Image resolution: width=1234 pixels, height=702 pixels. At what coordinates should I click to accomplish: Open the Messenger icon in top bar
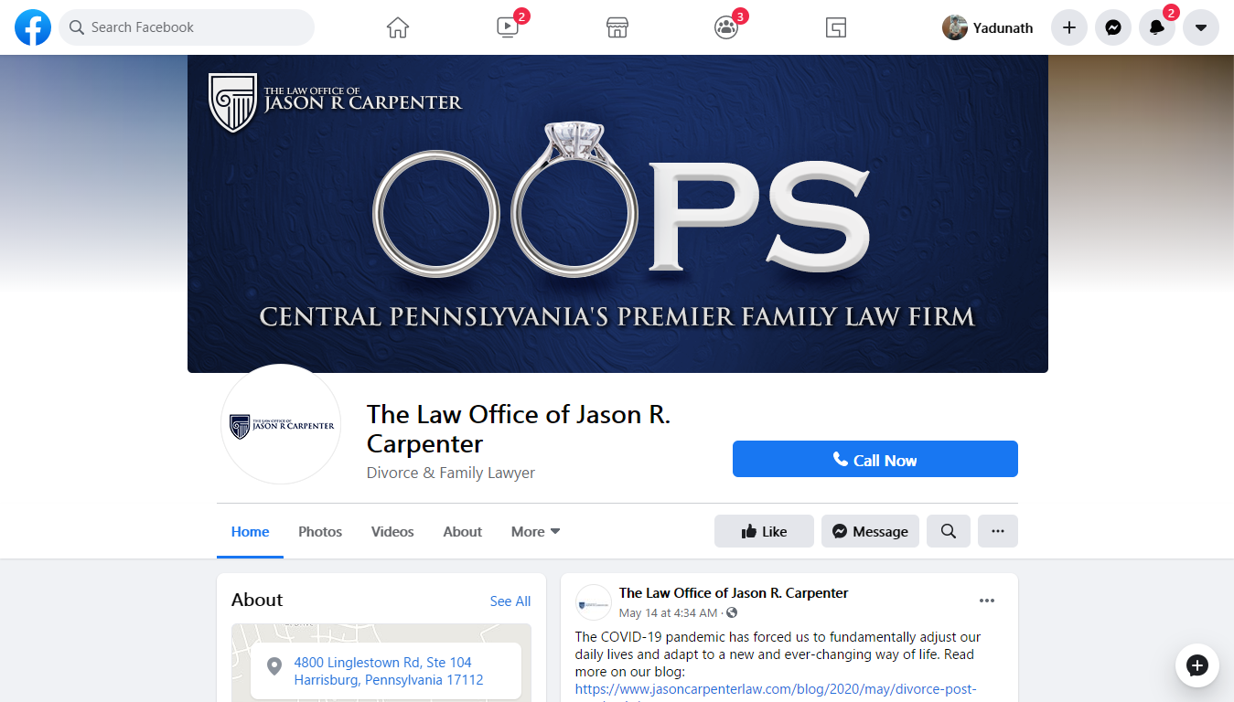click(x=1113, y=27)
